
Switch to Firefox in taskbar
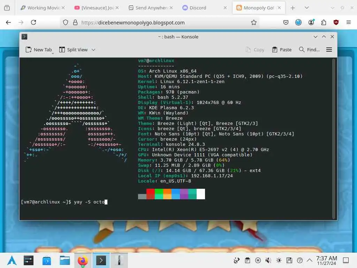point(83,260)
